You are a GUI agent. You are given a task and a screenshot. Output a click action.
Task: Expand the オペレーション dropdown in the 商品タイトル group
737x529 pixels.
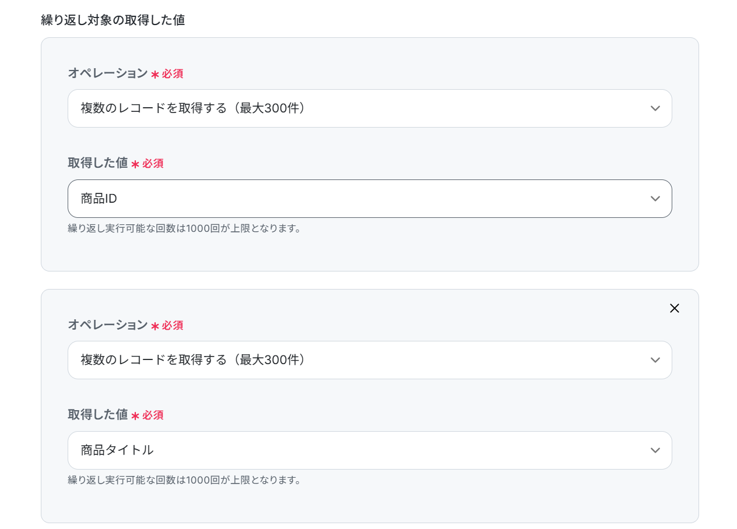click(370, 360)
